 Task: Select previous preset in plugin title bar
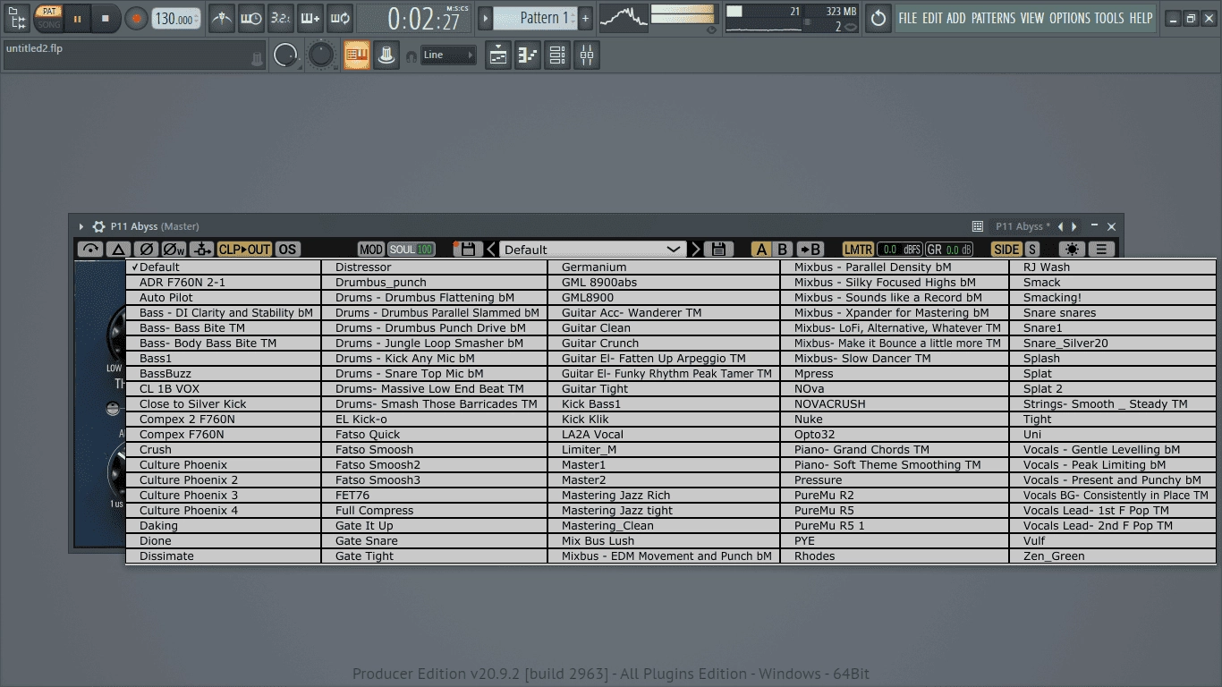point(1061,226)
